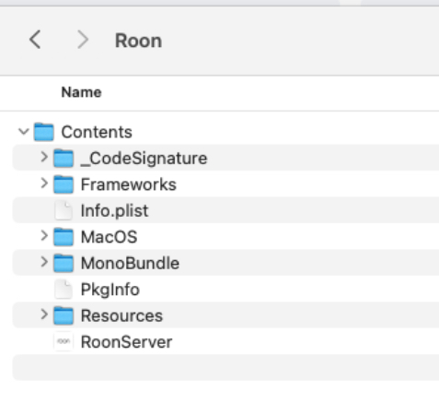
Task: Expand the Frameworks folder chevron
Action: (44, 184)
